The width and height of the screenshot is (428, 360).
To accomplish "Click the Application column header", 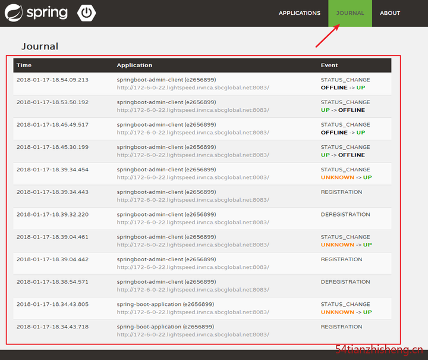I will coord(134,65).
